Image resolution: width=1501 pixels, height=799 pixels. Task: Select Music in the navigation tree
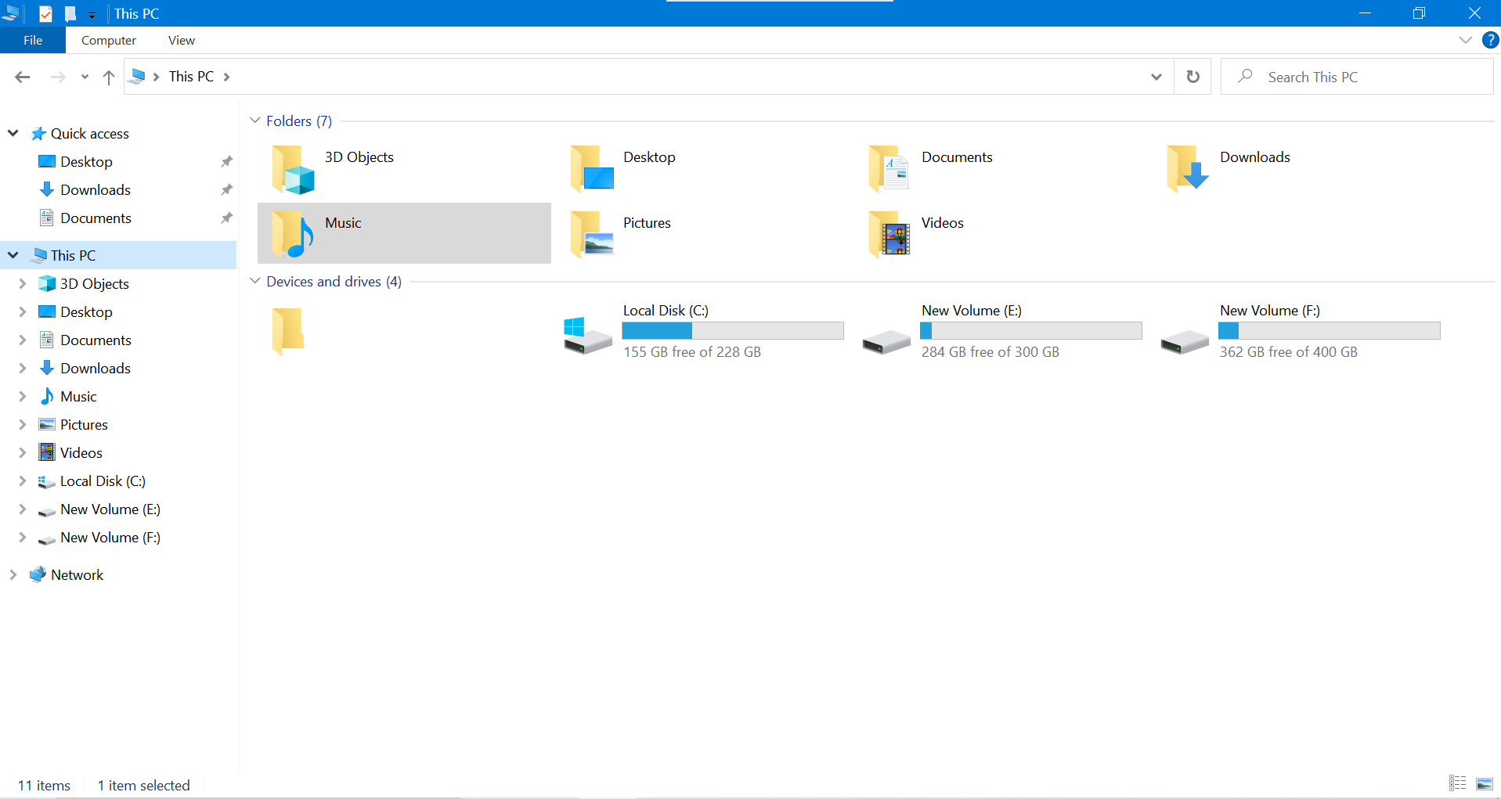(x=78, y=396)
